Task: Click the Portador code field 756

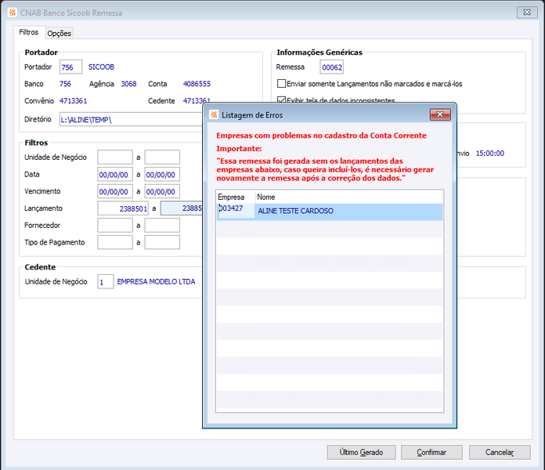Action: coord(71,67)
